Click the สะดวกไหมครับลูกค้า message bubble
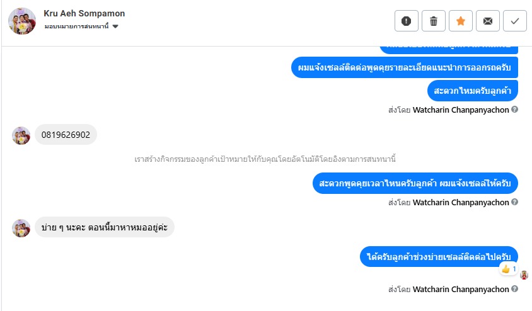 tap(472, 90)
